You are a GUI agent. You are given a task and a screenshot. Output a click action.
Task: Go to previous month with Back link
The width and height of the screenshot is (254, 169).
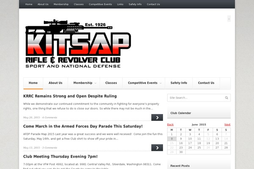(170, 125)
